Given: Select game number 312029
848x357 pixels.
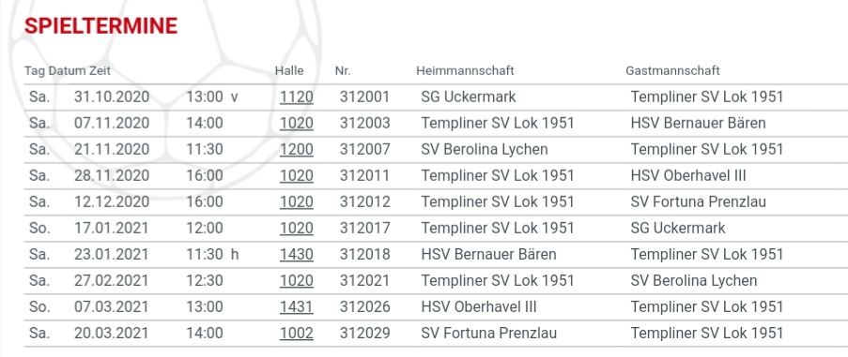Looking at the screenshot, I should pos(364,333).
